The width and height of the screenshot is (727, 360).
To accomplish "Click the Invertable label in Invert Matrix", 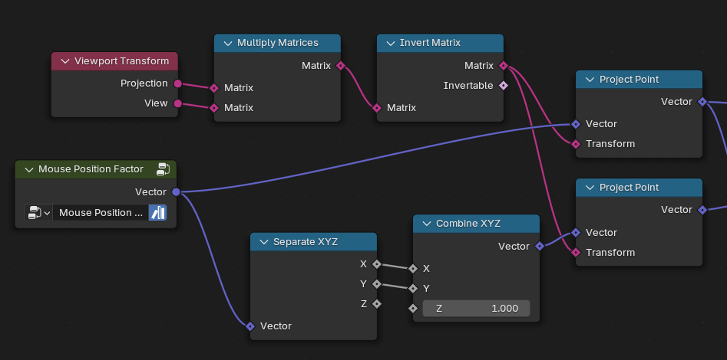I will tap(468, 86).
